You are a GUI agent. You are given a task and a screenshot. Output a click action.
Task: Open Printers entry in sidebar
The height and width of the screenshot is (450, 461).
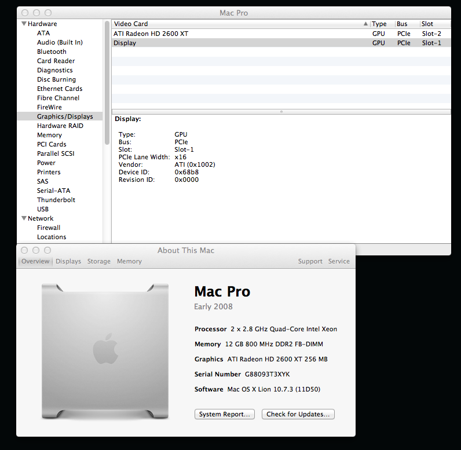tap(49, 172)
